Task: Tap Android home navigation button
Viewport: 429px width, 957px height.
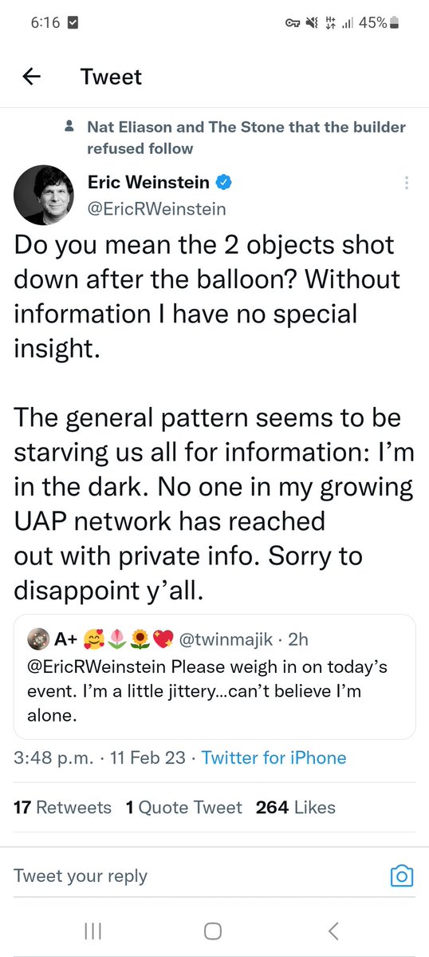Action: point(212,930)
